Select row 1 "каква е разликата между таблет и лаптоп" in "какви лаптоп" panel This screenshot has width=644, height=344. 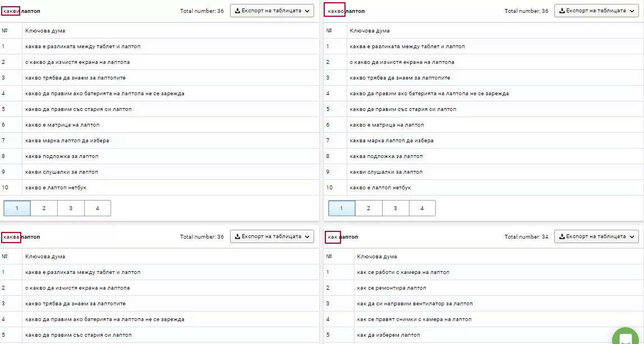[x=159, y=47]
